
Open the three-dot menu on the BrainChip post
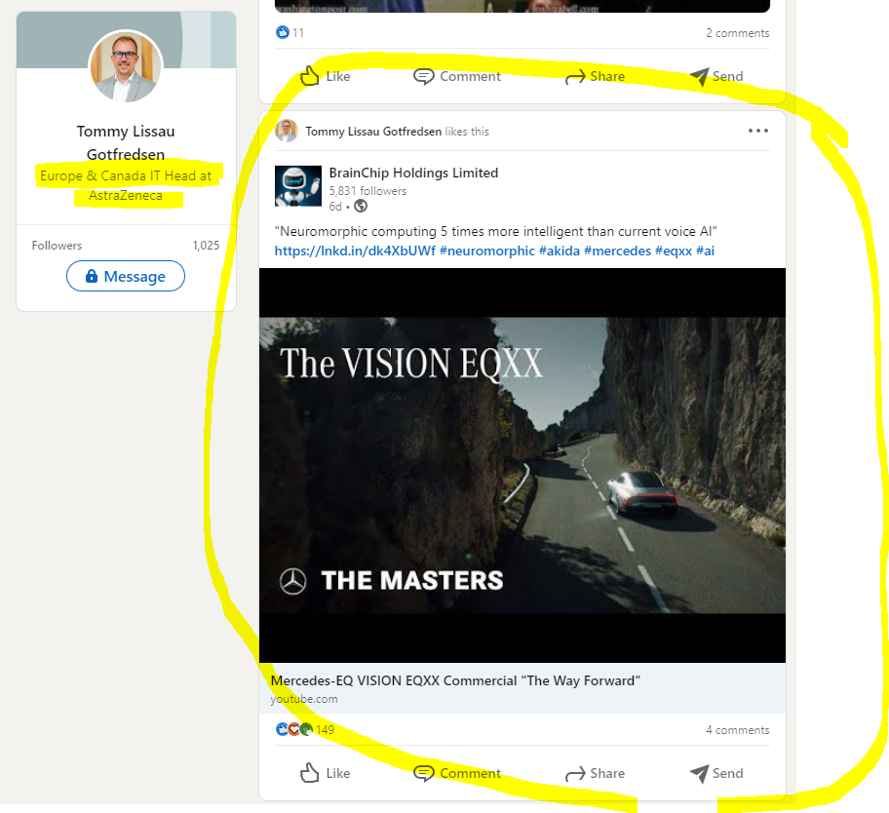[758, 131]
